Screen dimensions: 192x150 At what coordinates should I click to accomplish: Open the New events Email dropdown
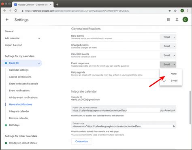[x=168, y=37]
